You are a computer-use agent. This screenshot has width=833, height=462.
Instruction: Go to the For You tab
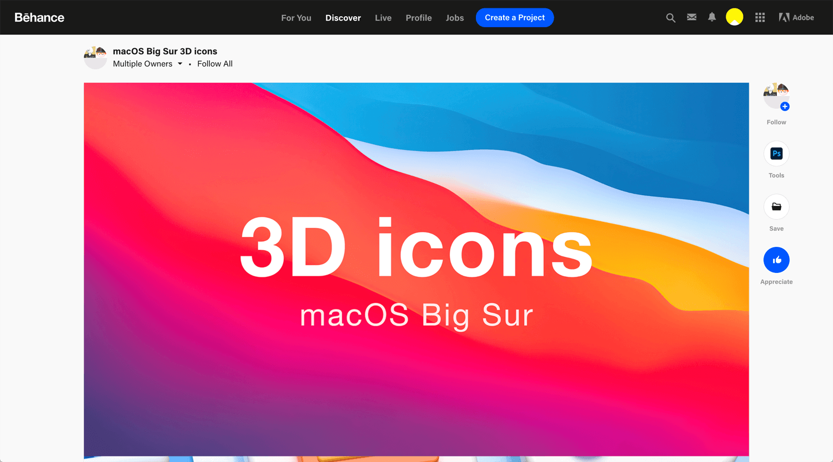coord(296,18)
